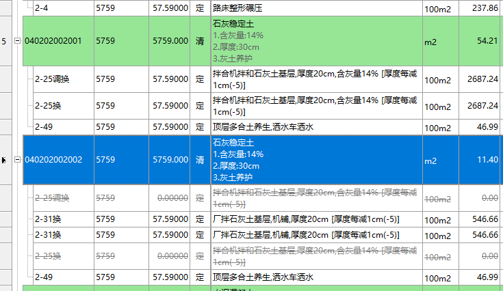Click quantity 5759.000 in row 040202002002

[x=170, y=159]
